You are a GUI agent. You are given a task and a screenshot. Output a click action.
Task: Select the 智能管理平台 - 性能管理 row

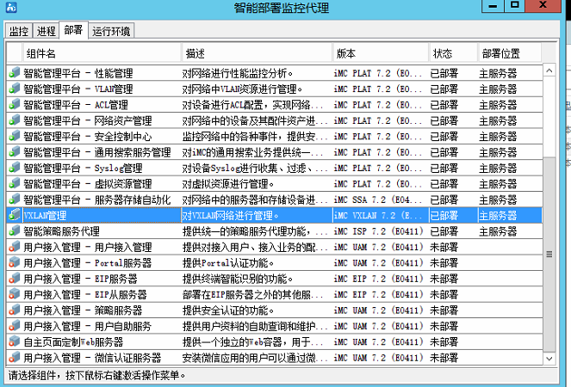pyautogui.click(x=275, y=73)
